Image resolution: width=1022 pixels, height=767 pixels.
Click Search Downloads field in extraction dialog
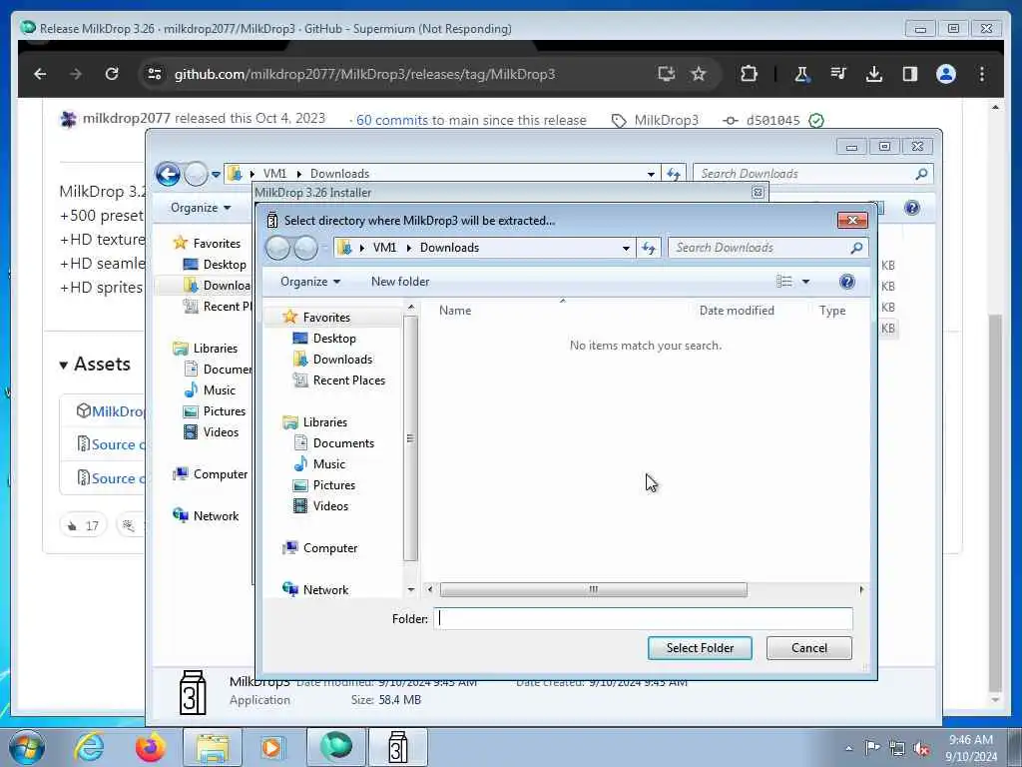tap(767, 248)
